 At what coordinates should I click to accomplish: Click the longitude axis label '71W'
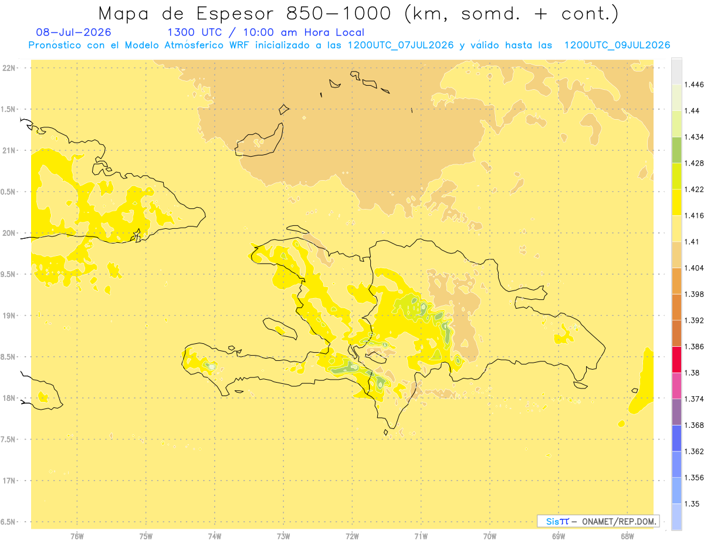point(421,536)
